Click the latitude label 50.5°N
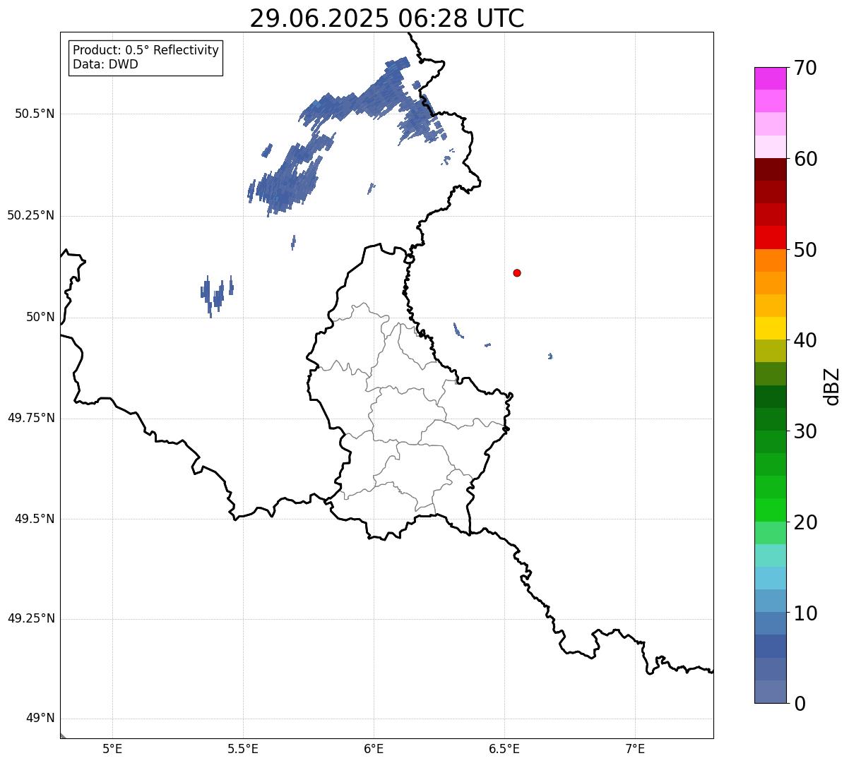849x763 pixels. tap(34, 114)
